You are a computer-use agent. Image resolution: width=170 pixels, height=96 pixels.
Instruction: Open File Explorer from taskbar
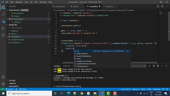coord(95,93)
